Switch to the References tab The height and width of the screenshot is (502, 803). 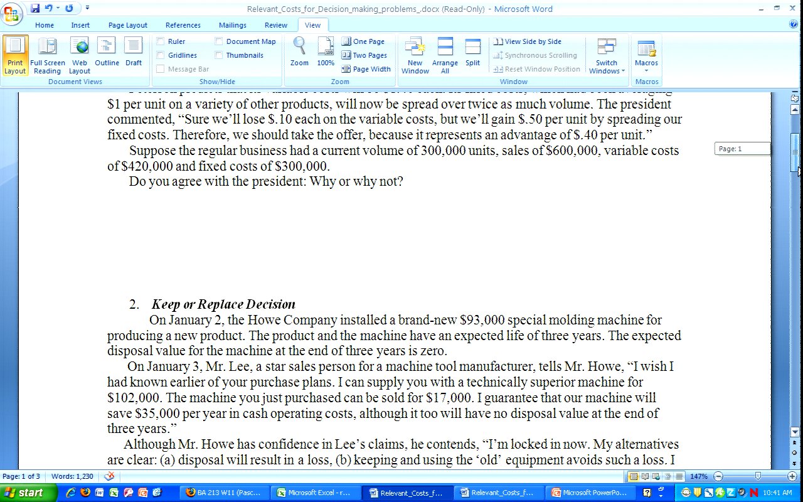click(x=183, y=25)
